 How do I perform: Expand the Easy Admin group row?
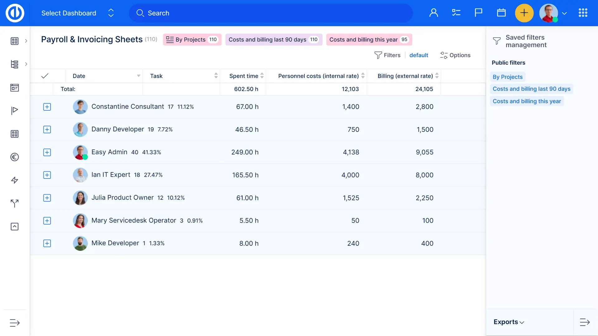point(47,152)
